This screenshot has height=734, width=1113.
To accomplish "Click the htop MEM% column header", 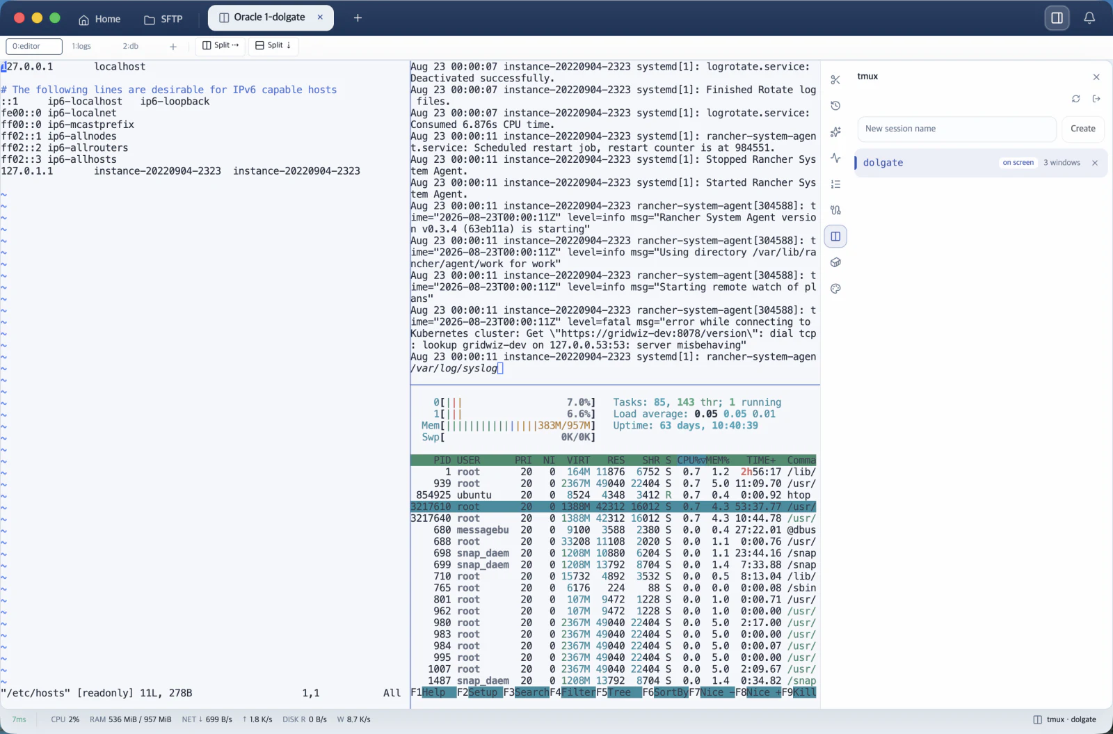I will click(x=718, y=461).
